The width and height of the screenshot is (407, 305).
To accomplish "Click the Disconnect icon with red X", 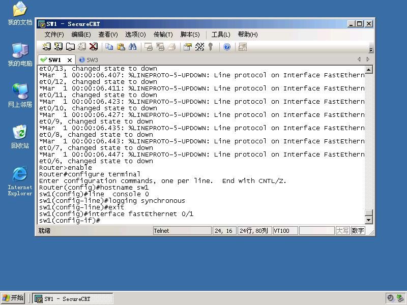I will click(x=94, y=47).
